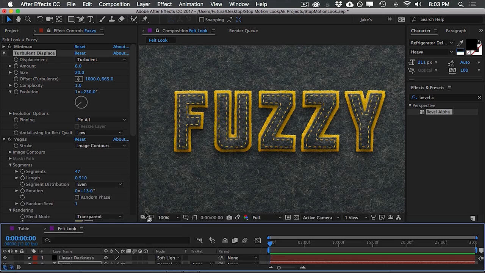485x273 pixels.
Task: Click About link for Minimax effect
Action: (x=121, y=47)
